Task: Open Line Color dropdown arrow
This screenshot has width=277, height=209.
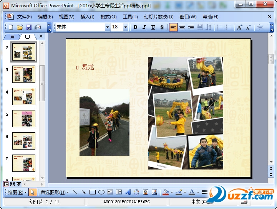Action: point(185,193)
